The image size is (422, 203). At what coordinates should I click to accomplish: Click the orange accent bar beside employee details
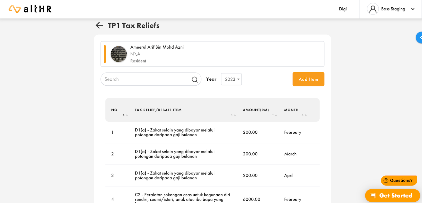[104, 54]
